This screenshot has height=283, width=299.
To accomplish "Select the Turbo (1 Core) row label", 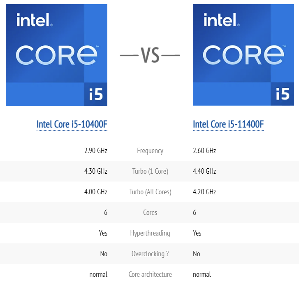I will click(x=150, y=171).
